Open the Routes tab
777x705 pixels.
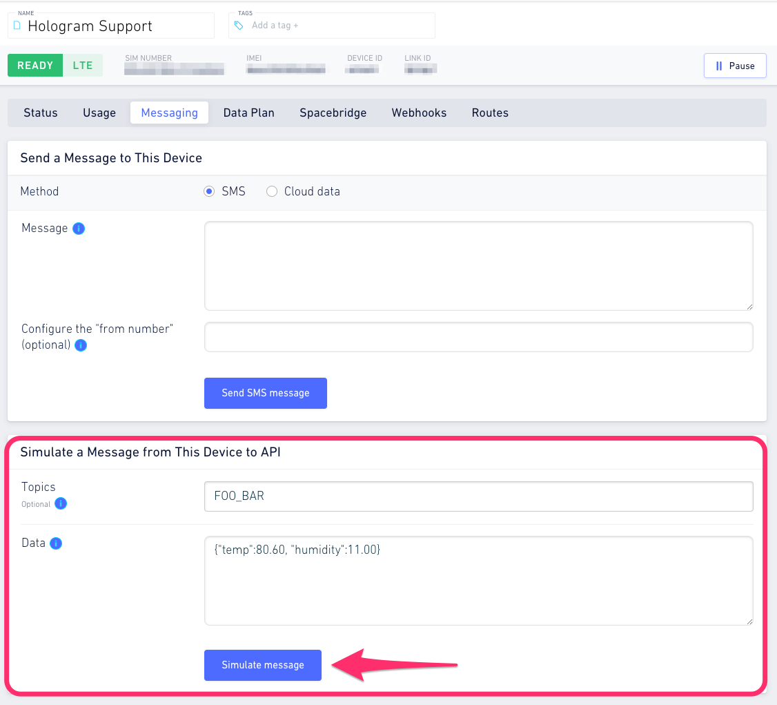490,113
